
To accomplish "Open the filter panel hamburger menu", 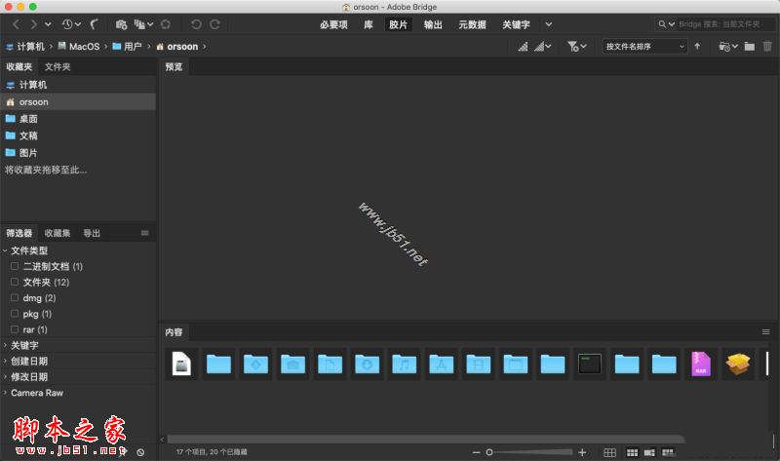I will [x=144, y=233].
